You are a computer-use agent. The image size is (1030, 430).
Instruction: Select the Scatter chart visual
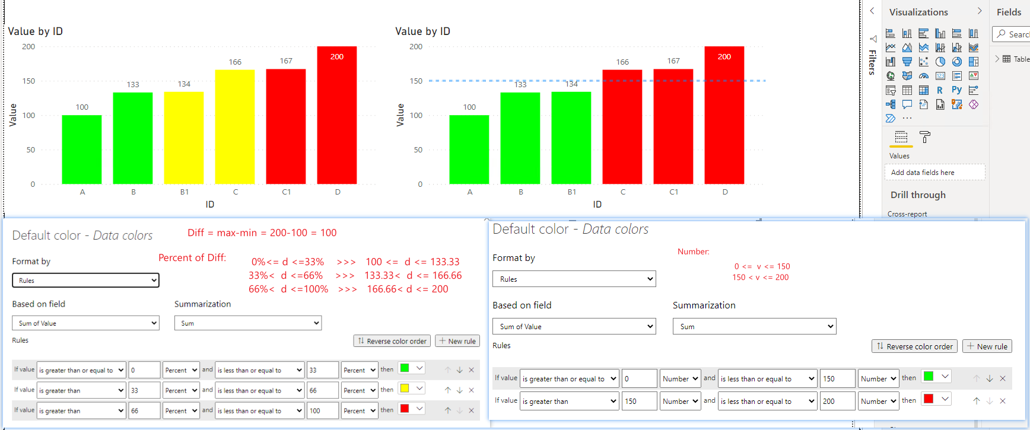click(924, 62)
